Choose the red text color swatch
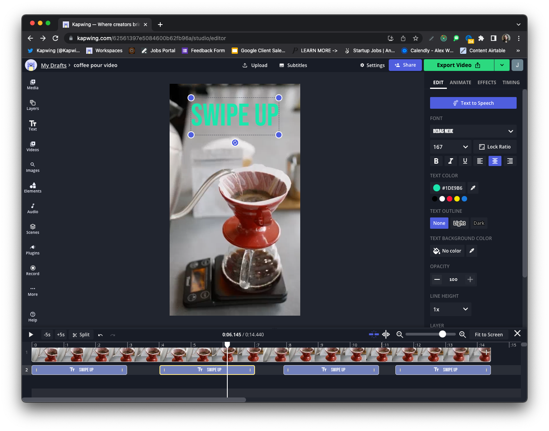The height and width of the screenshot is (431, 549). pyautogui.click(x=450, y=199)
